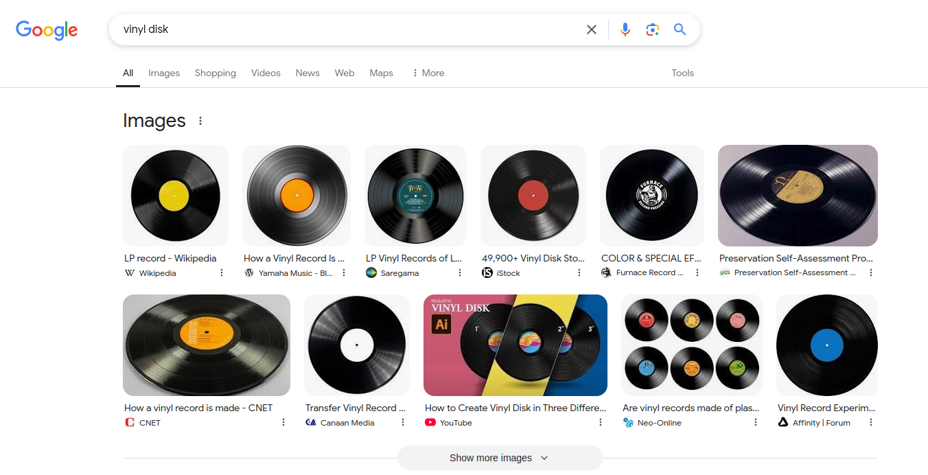The image size is (928, 475).
Task: Switch to the Shopping tab
Action: (215, 73)
